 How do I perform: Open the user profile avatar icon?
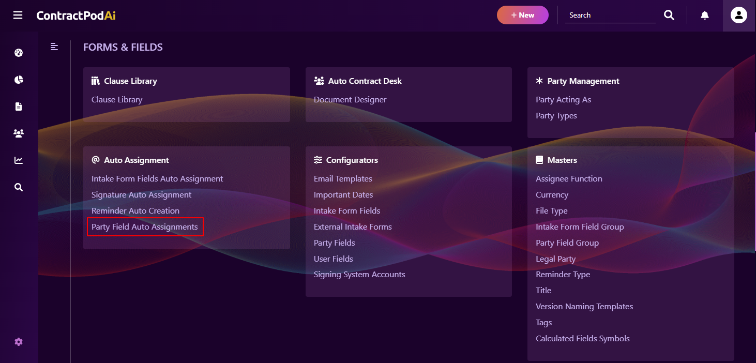tap(738, 15)
